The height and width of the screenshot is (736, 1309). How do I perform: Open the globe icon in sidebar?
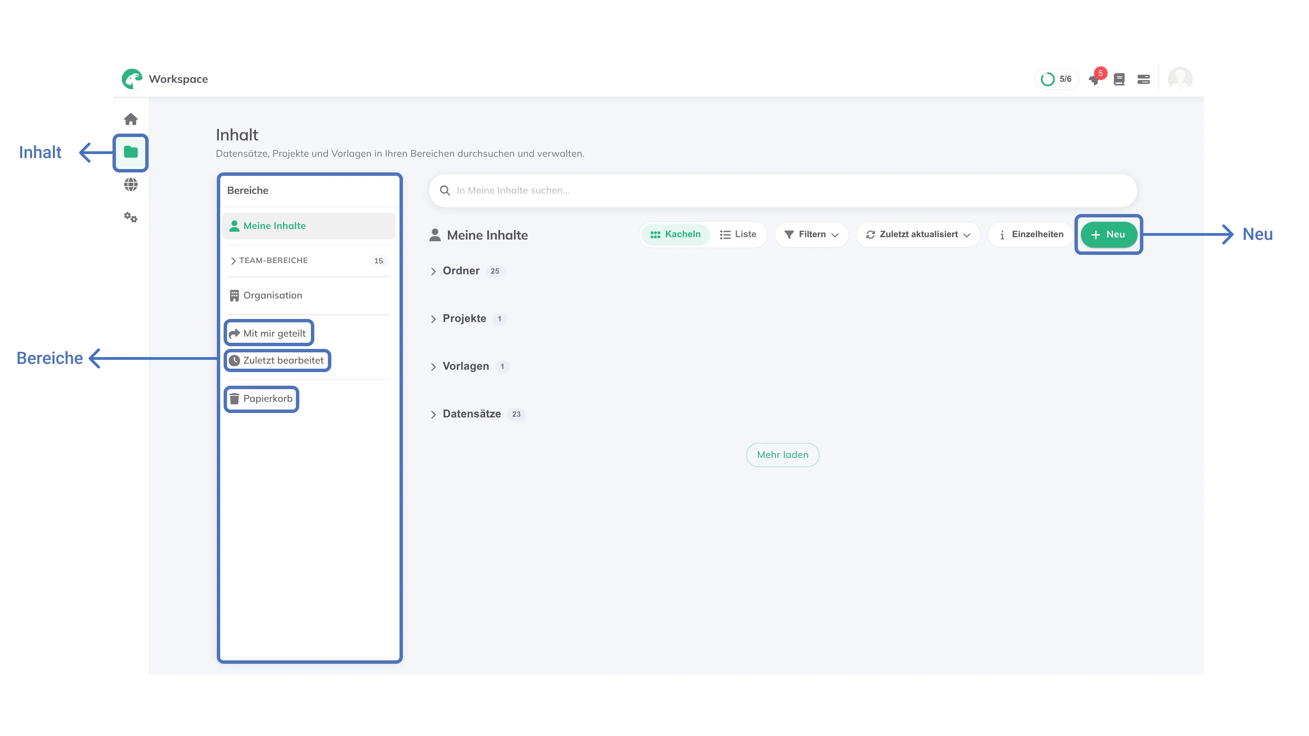tap(131, 184)
